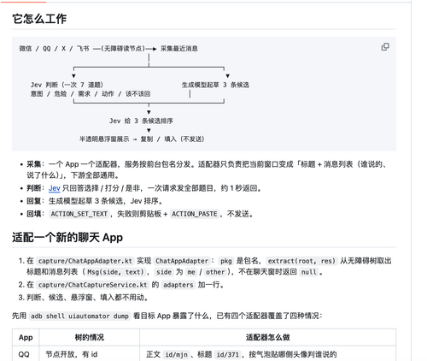Click the 它怎么工作 heading
Viewport: 427px width, 361px height.
[x=39, y=19]
